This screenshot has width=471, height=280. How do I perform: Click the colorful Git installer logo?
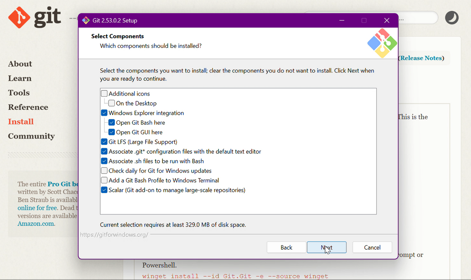coord(382,43)
